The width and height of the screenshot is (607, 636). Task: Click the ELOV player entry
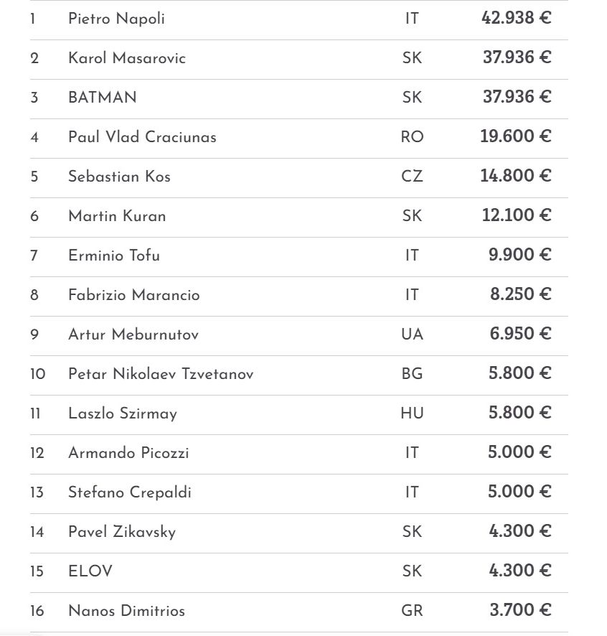click(90, 571)
